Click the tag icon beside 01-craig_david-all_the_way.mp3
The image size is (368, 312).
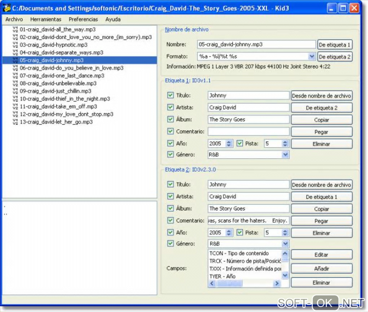click(x=15, y=29)
